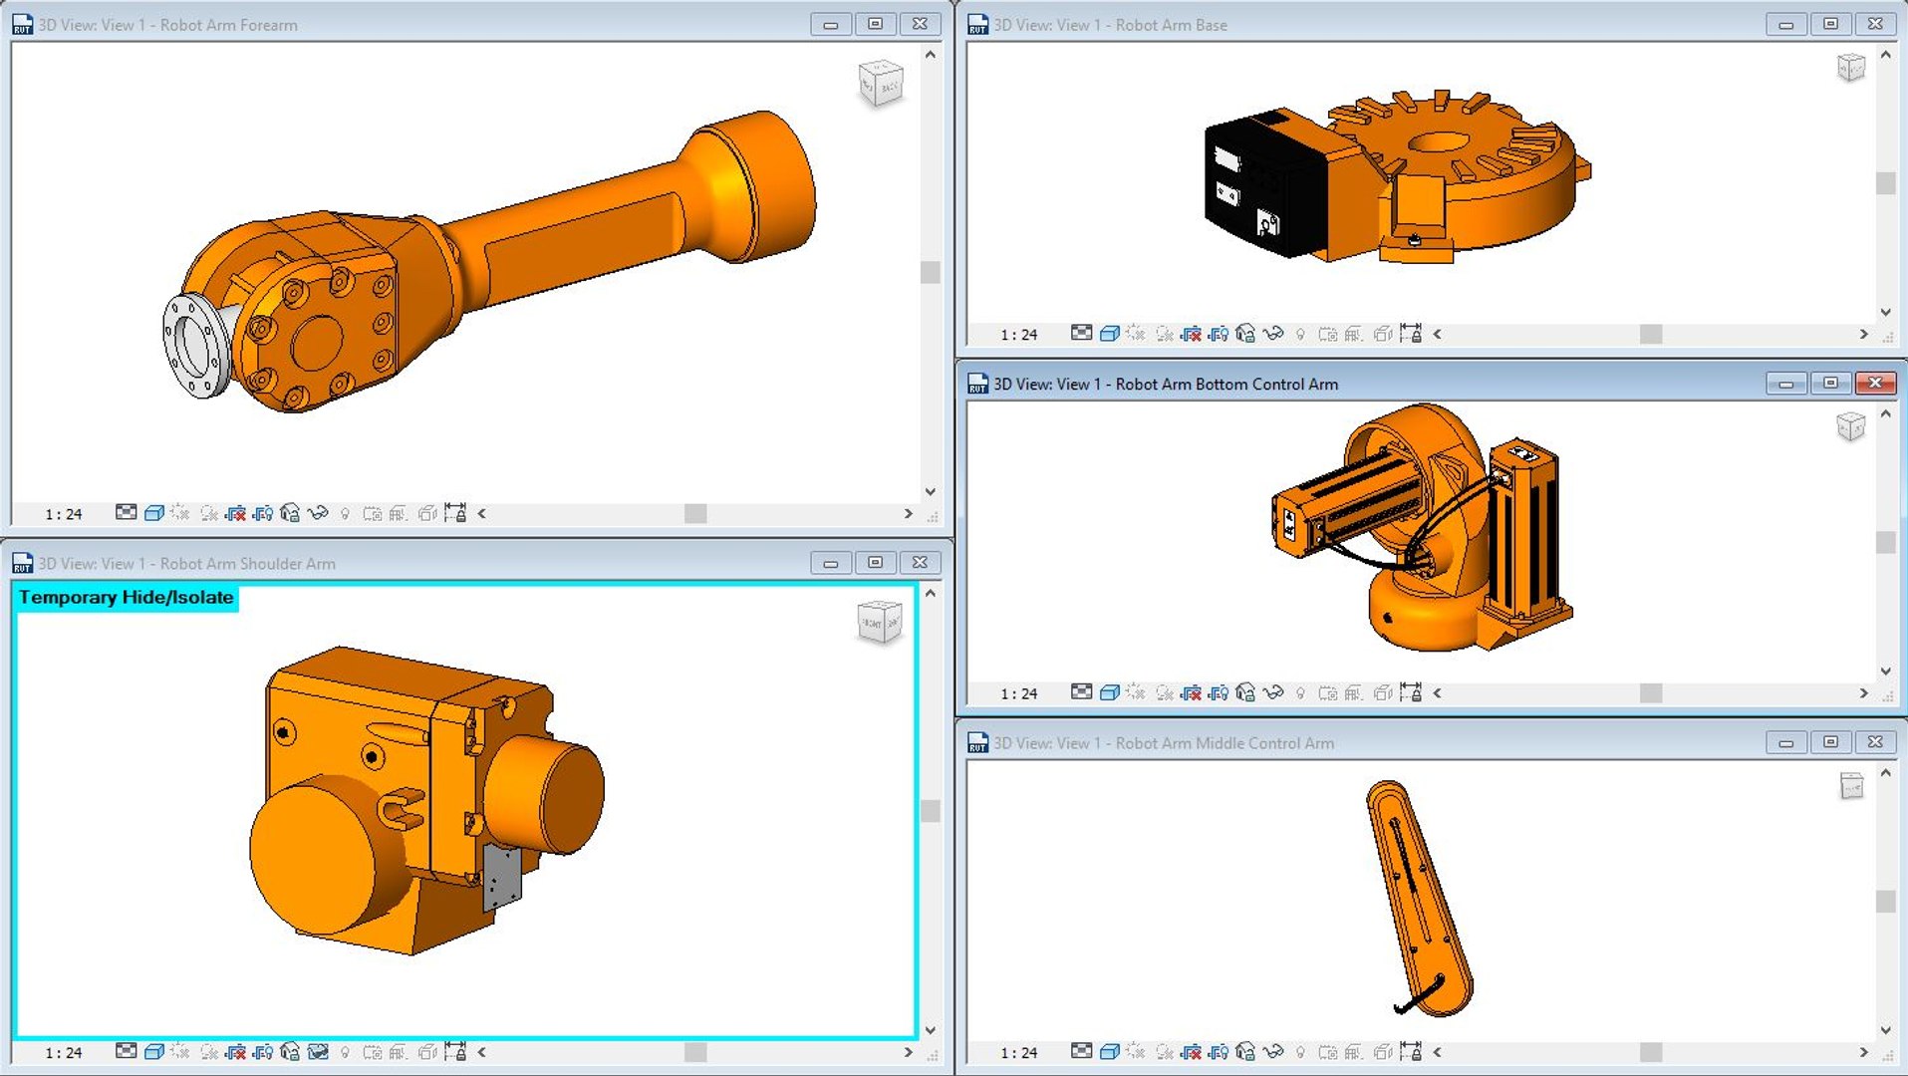Click horizontal scrollbar thumb in Shoulder Arm view
This screenshot has width=1908, height=1076.
coord(695,1051)
